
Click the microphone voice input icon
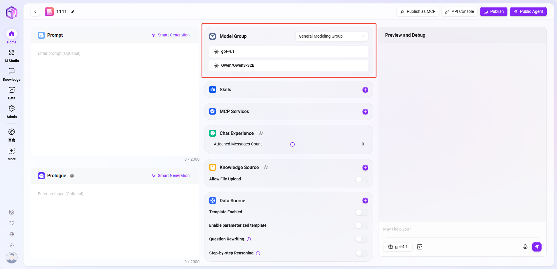click(x=525, y=247)
